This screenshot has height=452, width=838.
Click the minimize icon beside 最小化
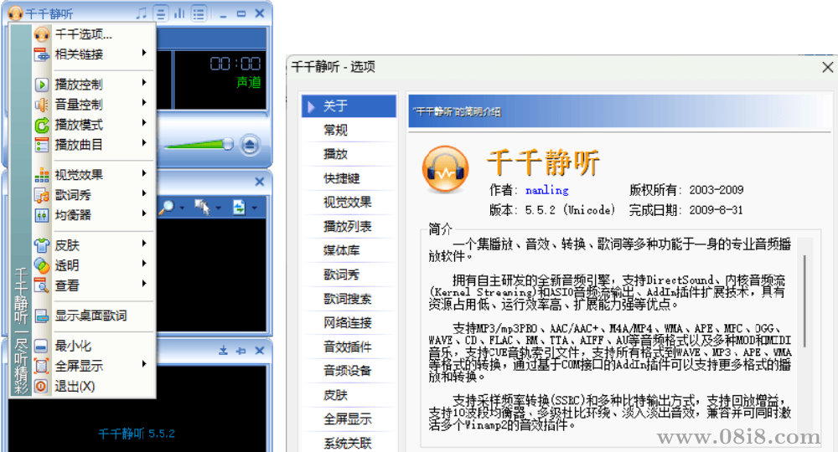pyautogui.click(x=42, y=347)
